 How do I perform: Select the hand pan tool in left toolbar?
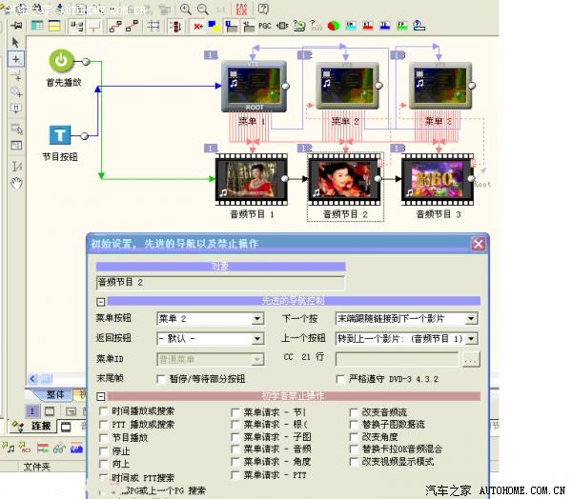[16, 183]
